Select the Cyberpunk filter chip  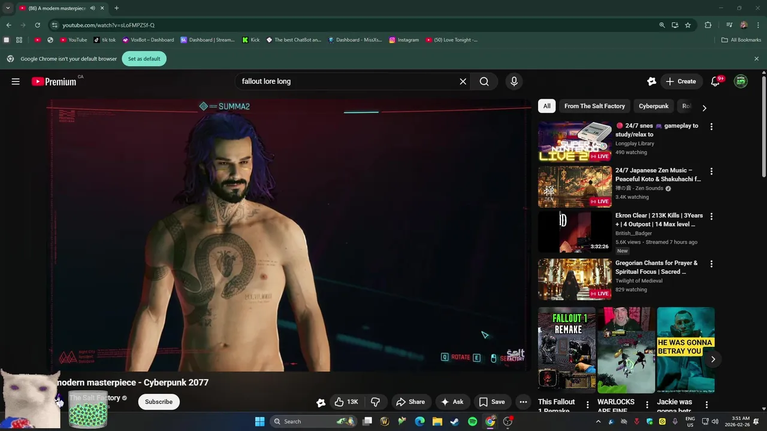pos(653,106)
